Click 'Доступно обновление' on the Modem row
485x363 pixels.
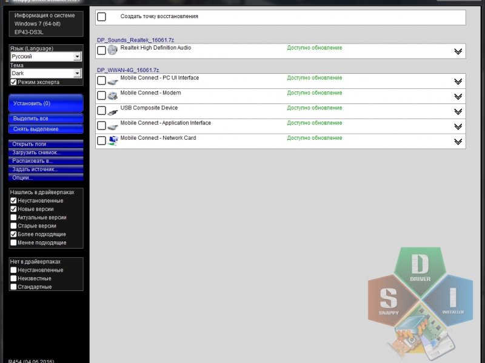pyautogui.click(x=315, y=93)
